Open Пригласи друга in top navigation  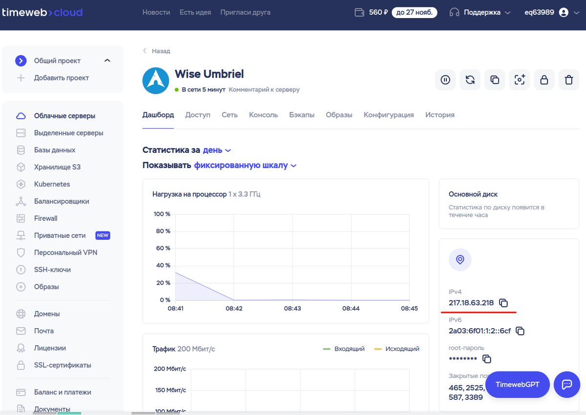(x=246, y=12)
